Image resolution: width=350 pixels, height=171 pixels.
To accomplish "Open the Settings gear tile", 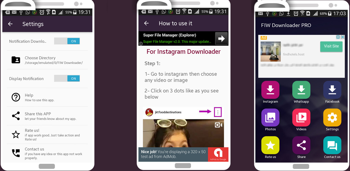I will (x=332, y=117).
